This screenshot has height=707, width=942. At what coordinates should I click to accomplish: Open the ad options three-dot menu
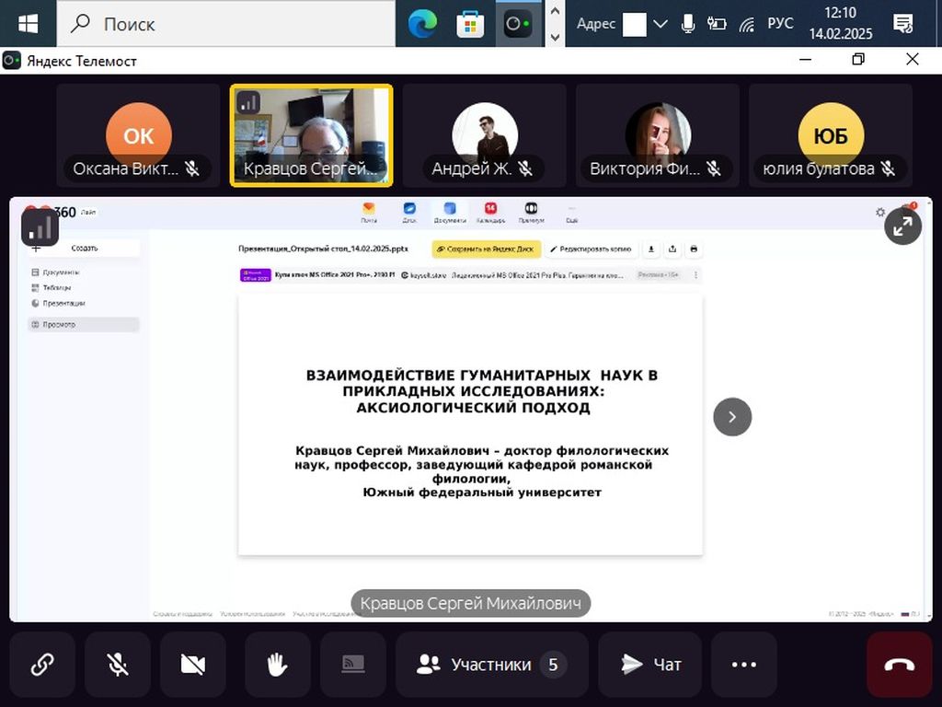click(x=695, y=275)
